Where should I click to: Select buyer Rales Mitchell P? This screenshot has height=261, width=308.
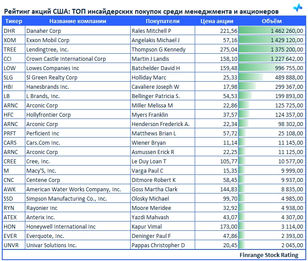(x=163, y=31)
